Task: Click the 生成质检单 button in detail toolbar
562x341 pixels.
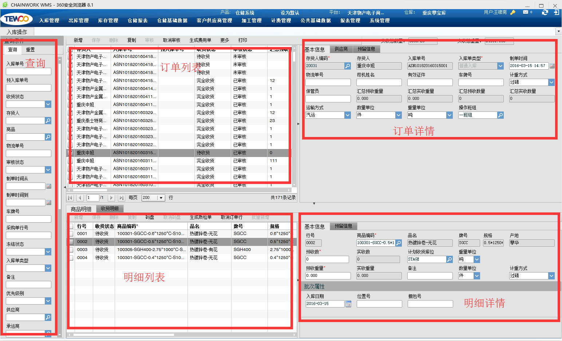Action: [x=201, y=217]
